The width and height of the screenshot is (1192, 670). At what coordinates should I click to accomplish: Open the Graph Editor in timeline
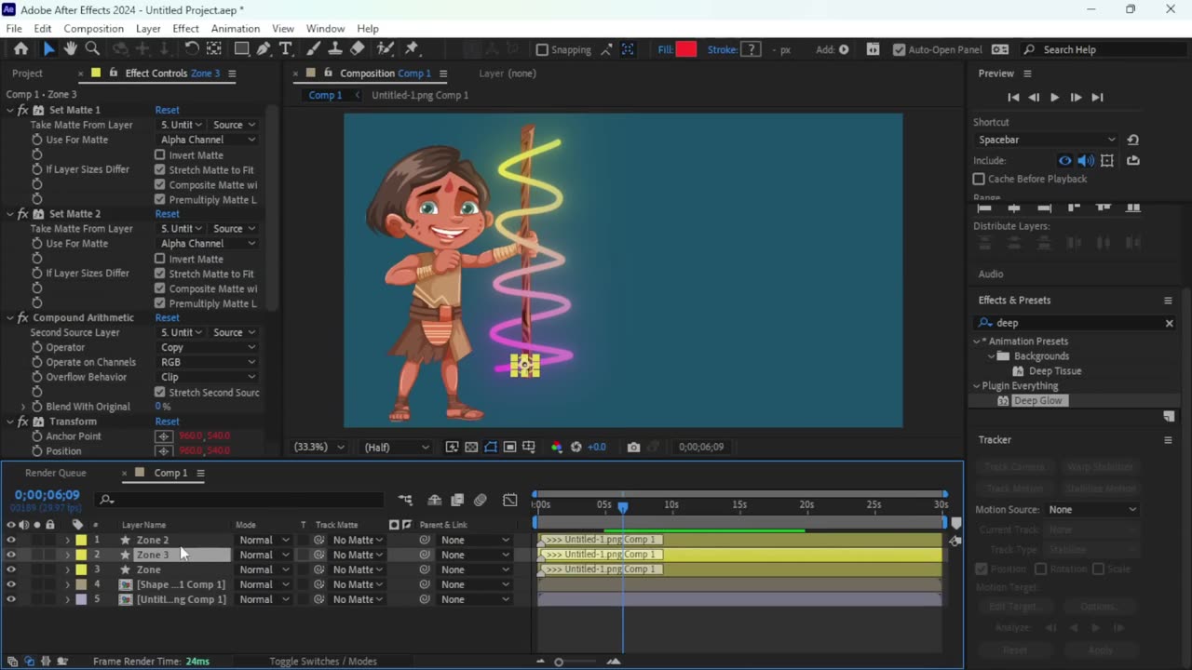click(x=509, y=501)
